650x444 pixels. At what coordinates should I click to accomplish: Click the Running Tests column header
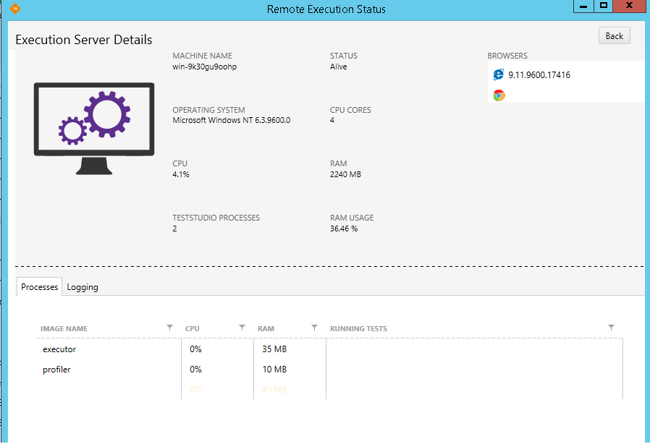[359, 329]
